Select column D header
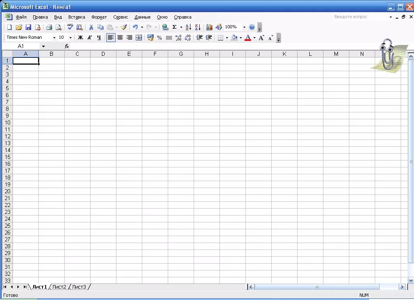 (x=103, y=54)
